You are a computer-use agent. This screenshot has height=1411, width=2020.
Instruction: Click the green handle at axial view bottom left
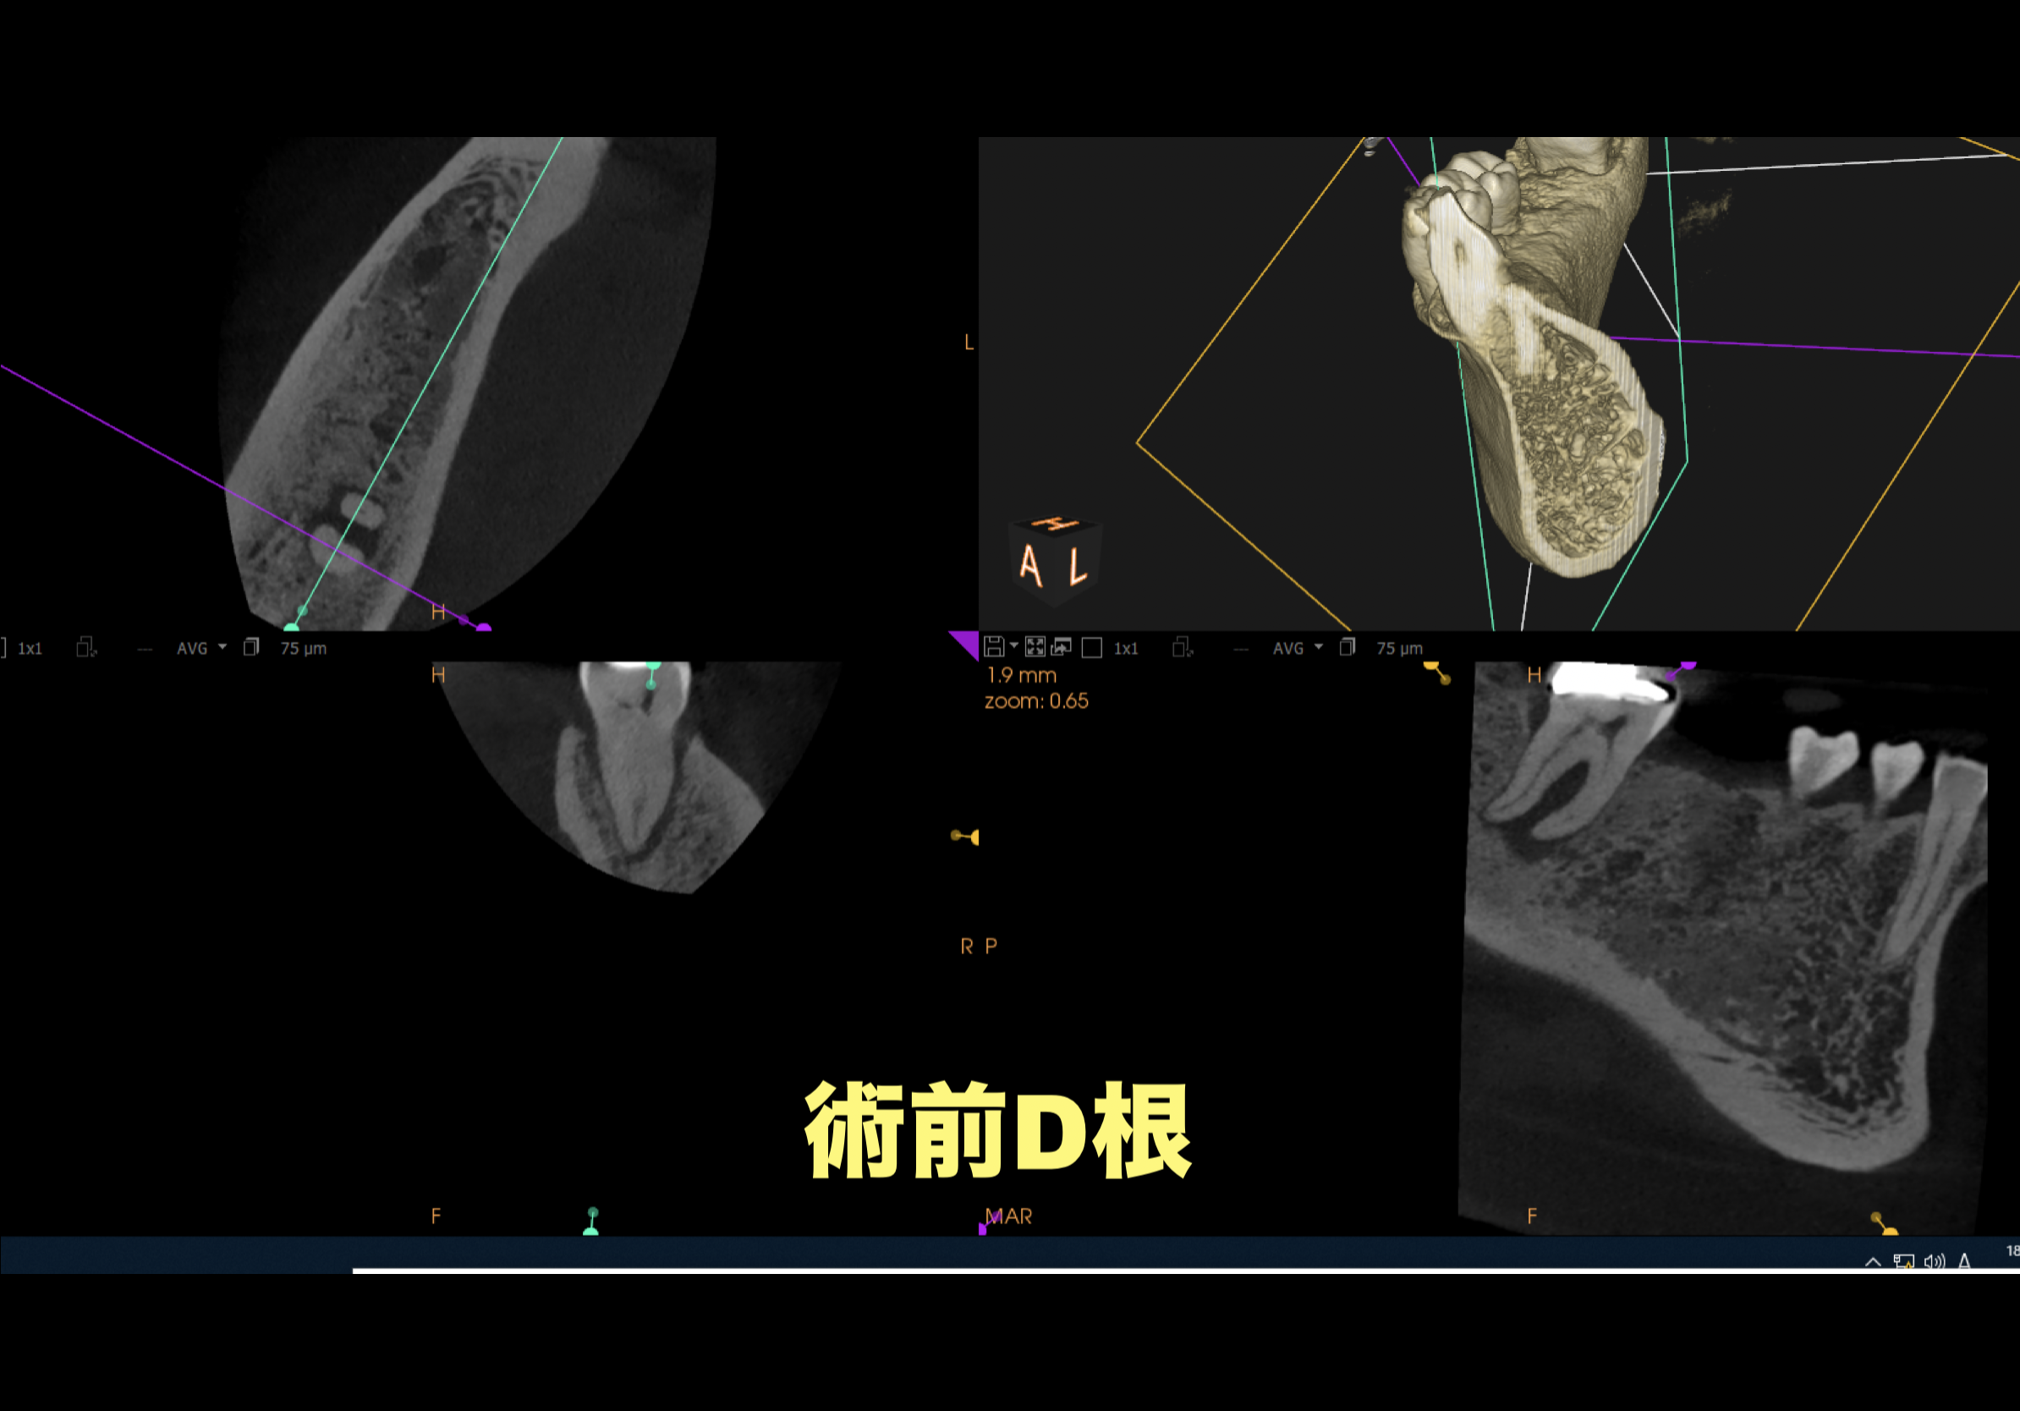coord(291,627)
